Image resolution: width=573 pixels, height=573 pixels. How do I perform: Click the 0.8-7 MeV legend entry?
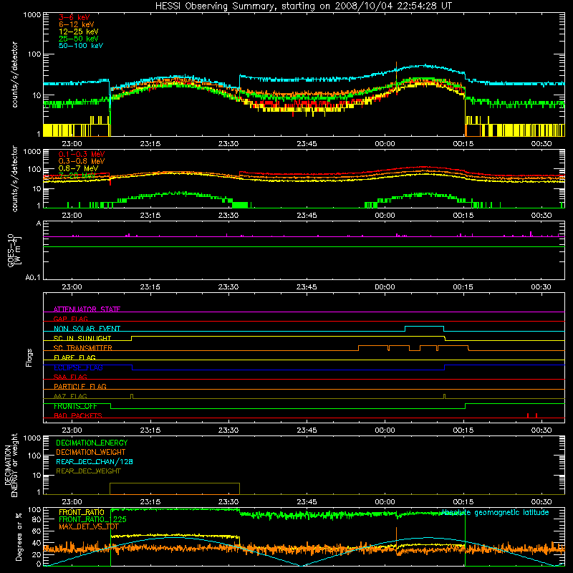click(x=79, y=168)
